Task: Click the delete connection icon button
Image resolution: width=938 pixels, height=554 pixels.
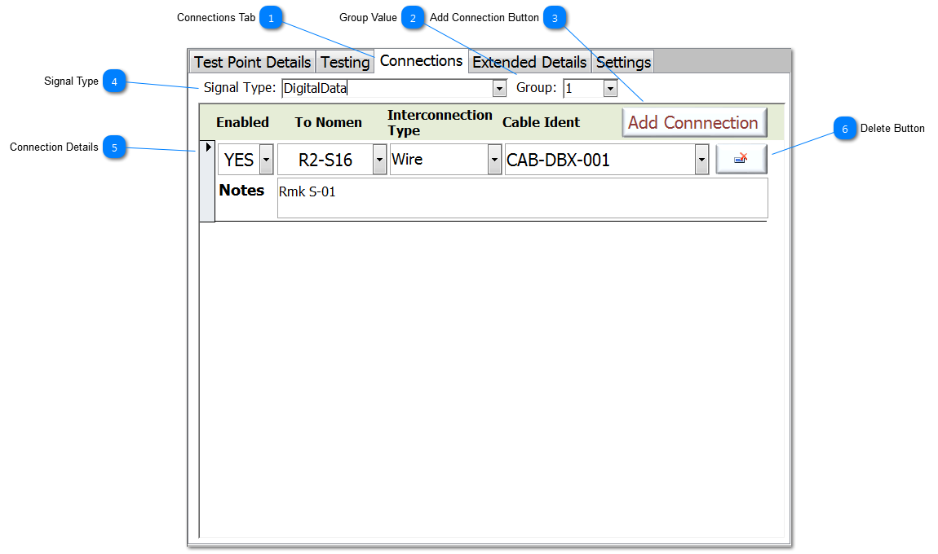Action: coord(741,160)
